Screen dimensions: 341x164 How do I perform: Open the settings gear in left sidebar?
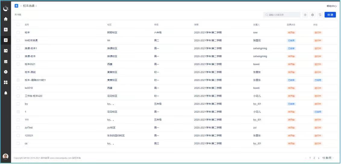[x=5, y=72]
